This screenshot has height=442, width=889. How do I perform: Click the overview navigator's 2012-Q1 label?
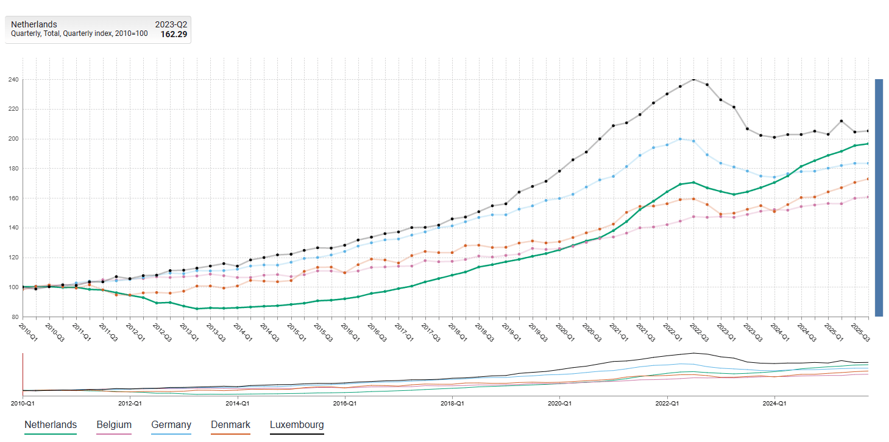click(x=130, y=403)
